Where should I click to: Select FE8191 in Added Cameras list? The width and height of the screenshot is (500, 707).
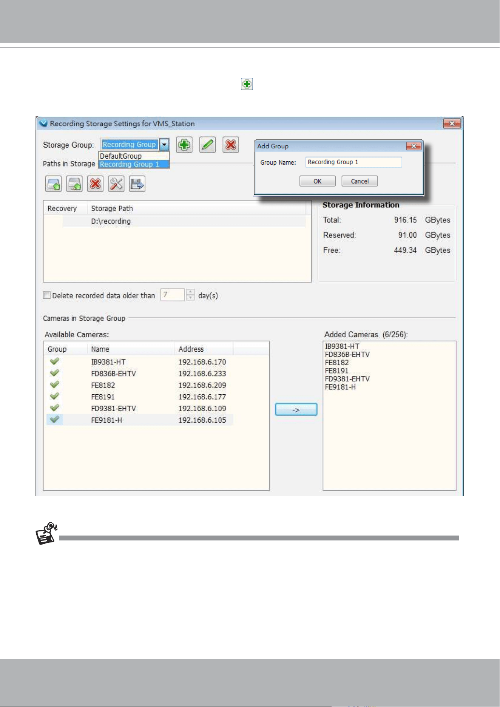click(336, 370)
